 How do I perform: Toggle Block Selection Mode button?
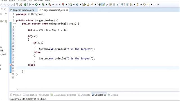[114, 4]
